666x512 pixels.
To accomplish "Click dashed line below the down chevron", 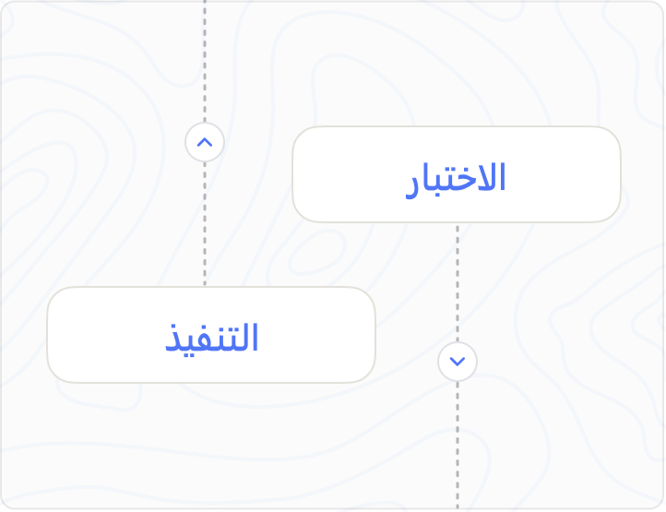I will click(x=458, y=443).
